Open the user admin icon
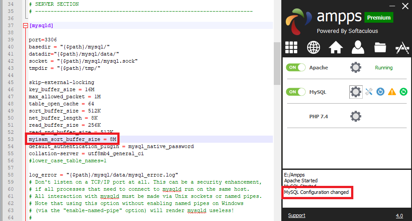Viewport: 412px width, 221px height. 357,47
